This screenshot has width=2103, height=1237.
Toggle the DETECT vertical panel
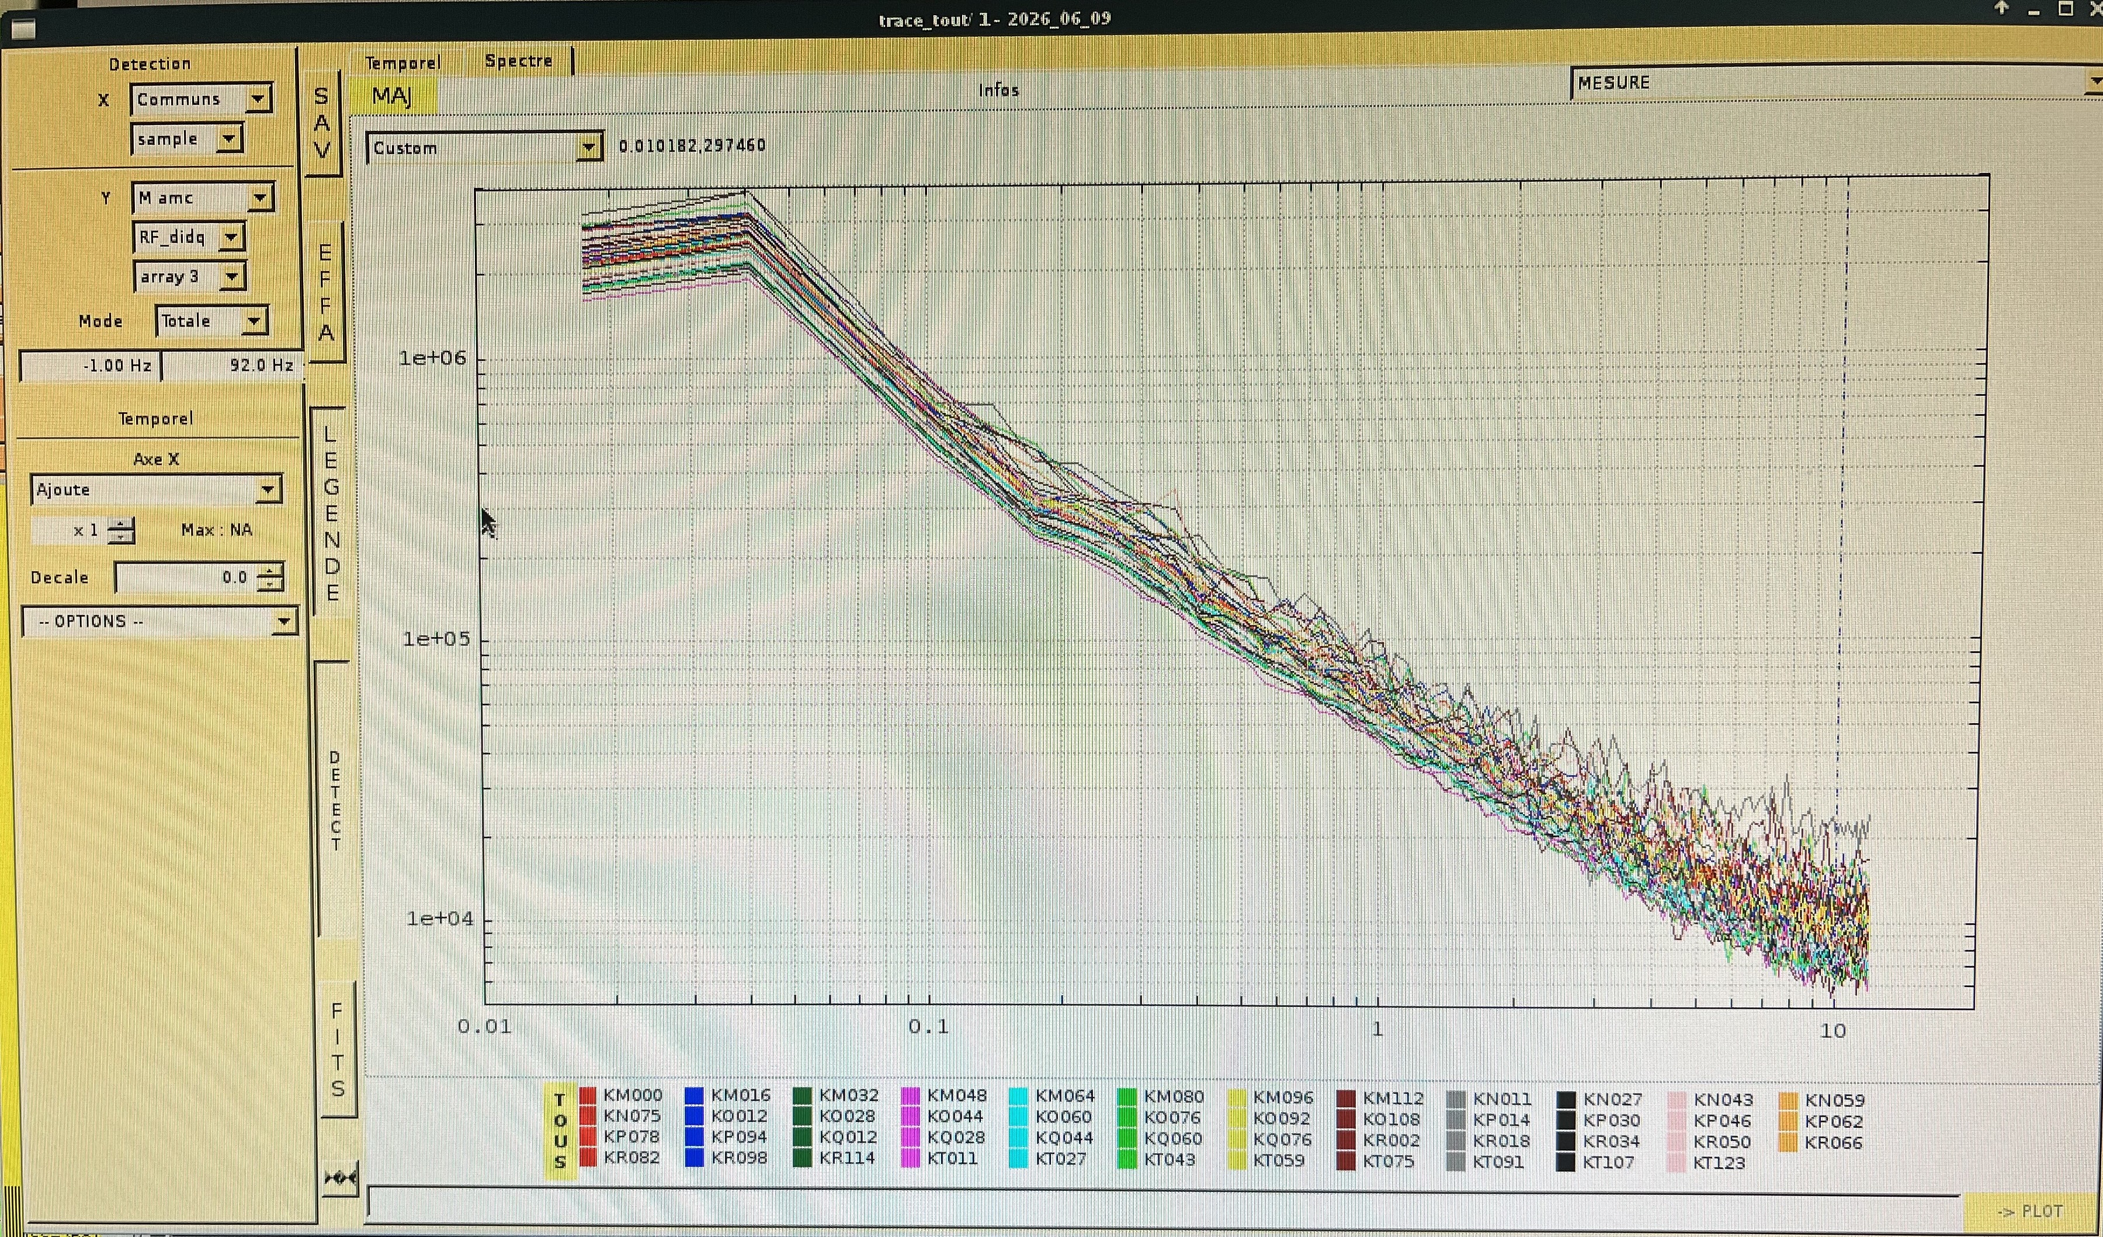[x=335, y=799]
